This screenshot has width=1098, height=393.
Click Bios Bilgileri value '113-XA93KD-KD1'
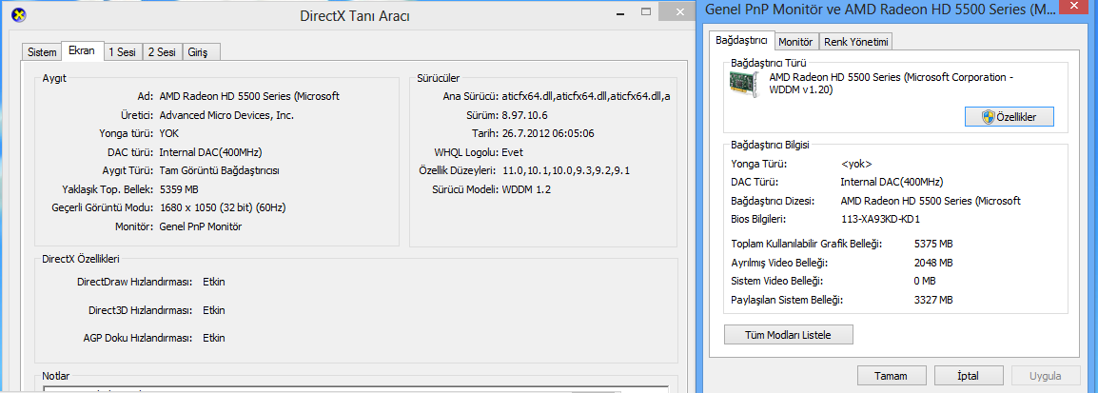[x=879, y=219]
